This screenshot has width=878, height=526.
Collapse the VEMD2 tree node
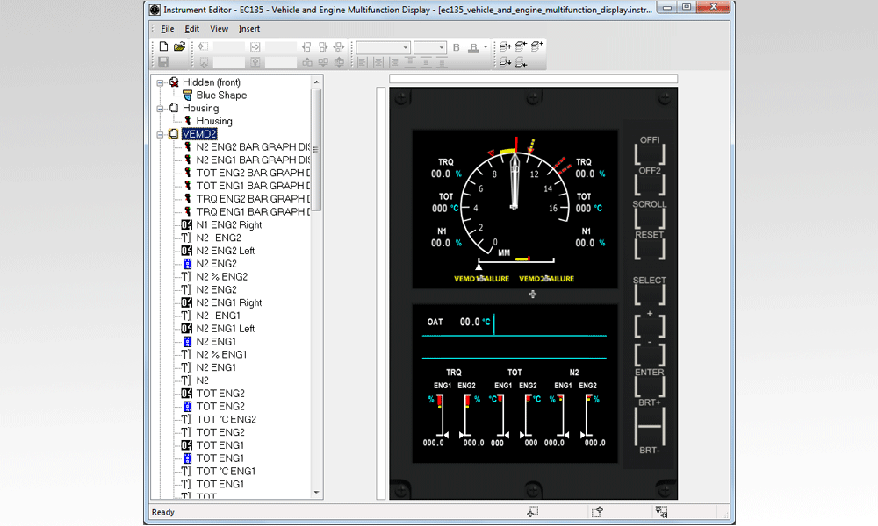point(161,134)
